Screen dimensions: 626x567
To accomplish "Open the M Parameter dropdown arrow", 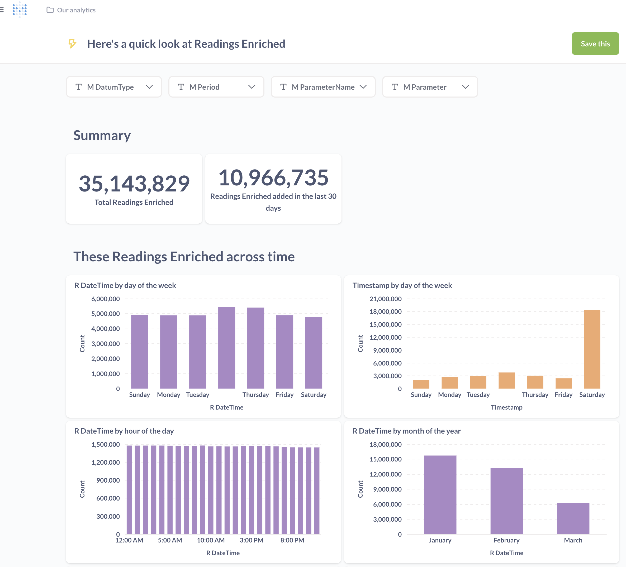I will [x=466, y=87].
